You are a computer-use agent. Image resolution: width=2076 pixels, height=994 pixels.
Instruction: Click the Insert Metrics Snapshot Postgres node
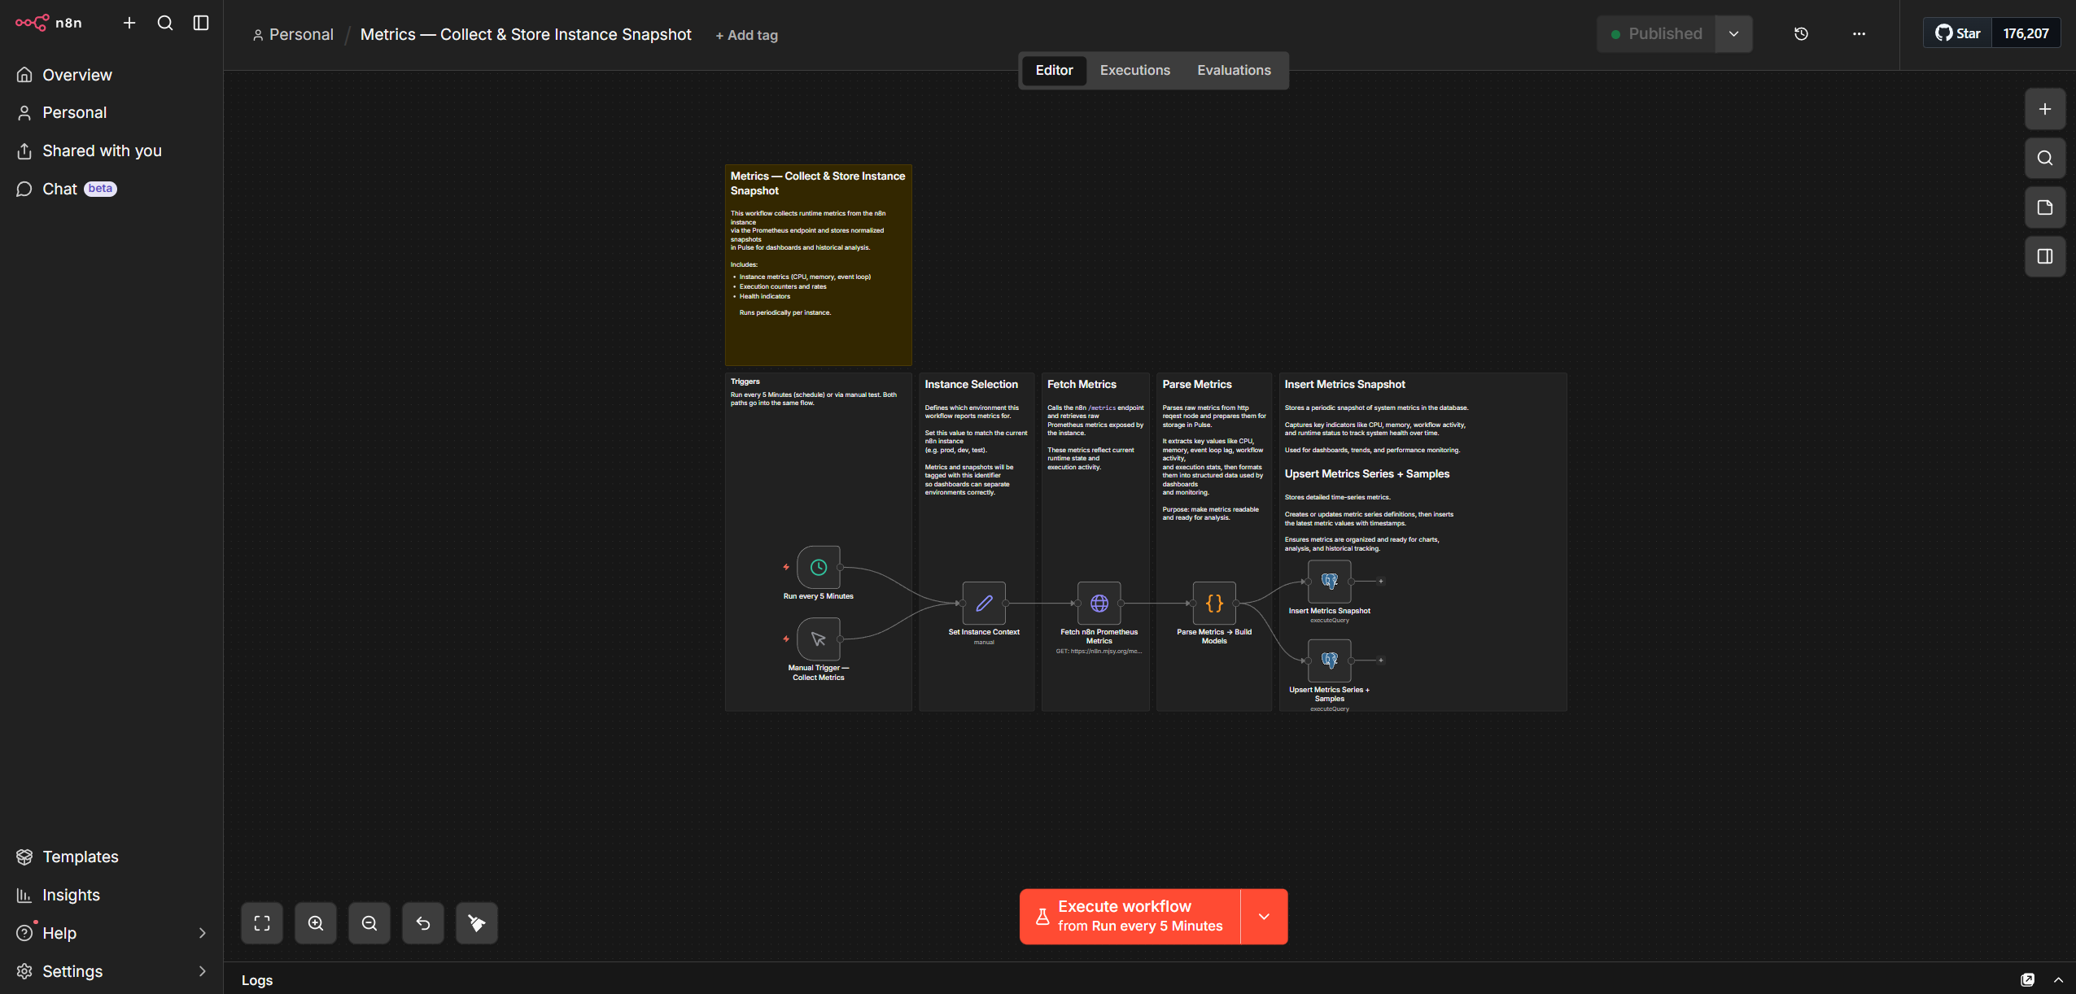1329,582
